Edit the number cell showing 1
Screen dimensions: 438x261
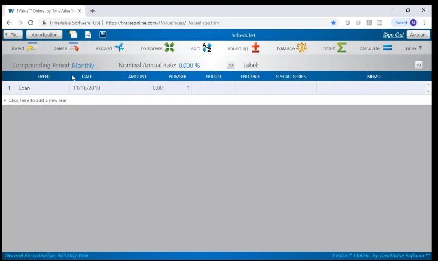click(178, 88)
